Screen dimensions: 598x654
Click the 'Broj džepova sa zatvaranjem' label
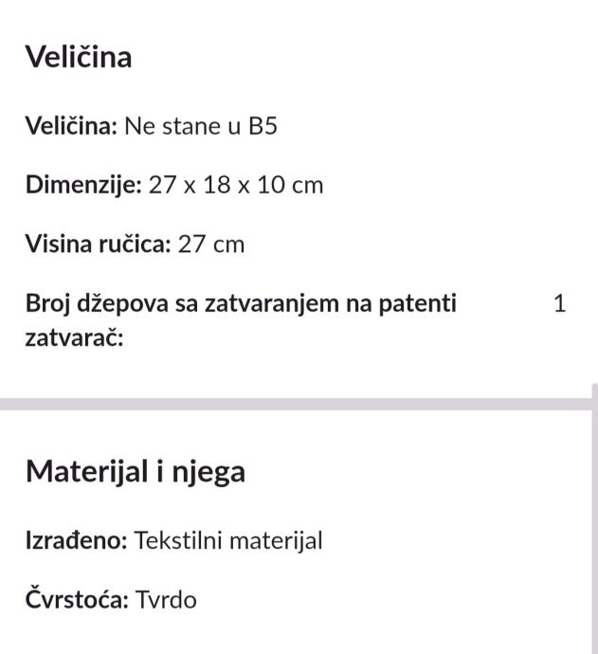click(241, 304)
